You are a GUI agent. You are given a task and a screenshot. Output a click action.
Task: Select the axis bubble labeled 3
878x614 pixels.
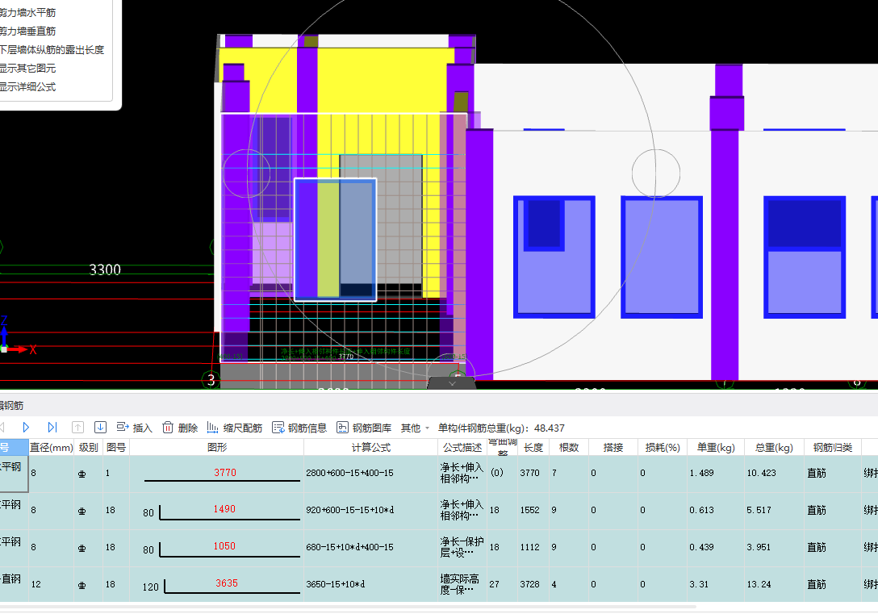click(211, 379)
